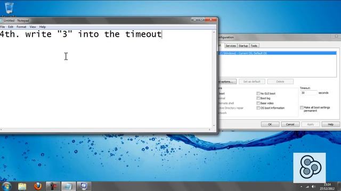Open the Format menu in Notepad
This screenshot has height=191, width=341.
[21, 27]
